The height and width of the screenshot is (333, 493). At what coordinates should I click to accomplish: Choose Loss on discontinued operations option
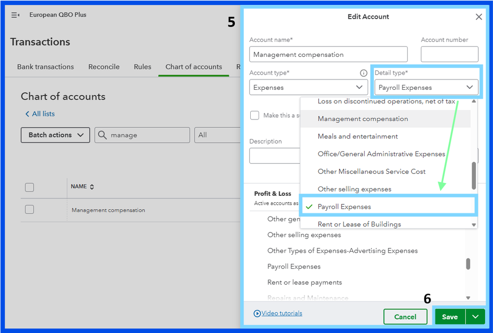tap(385, 102)
